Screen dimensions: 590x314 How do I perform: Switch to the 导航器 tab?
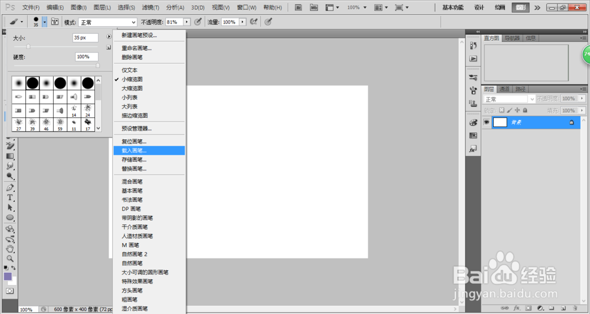click(x=512, y=38)
